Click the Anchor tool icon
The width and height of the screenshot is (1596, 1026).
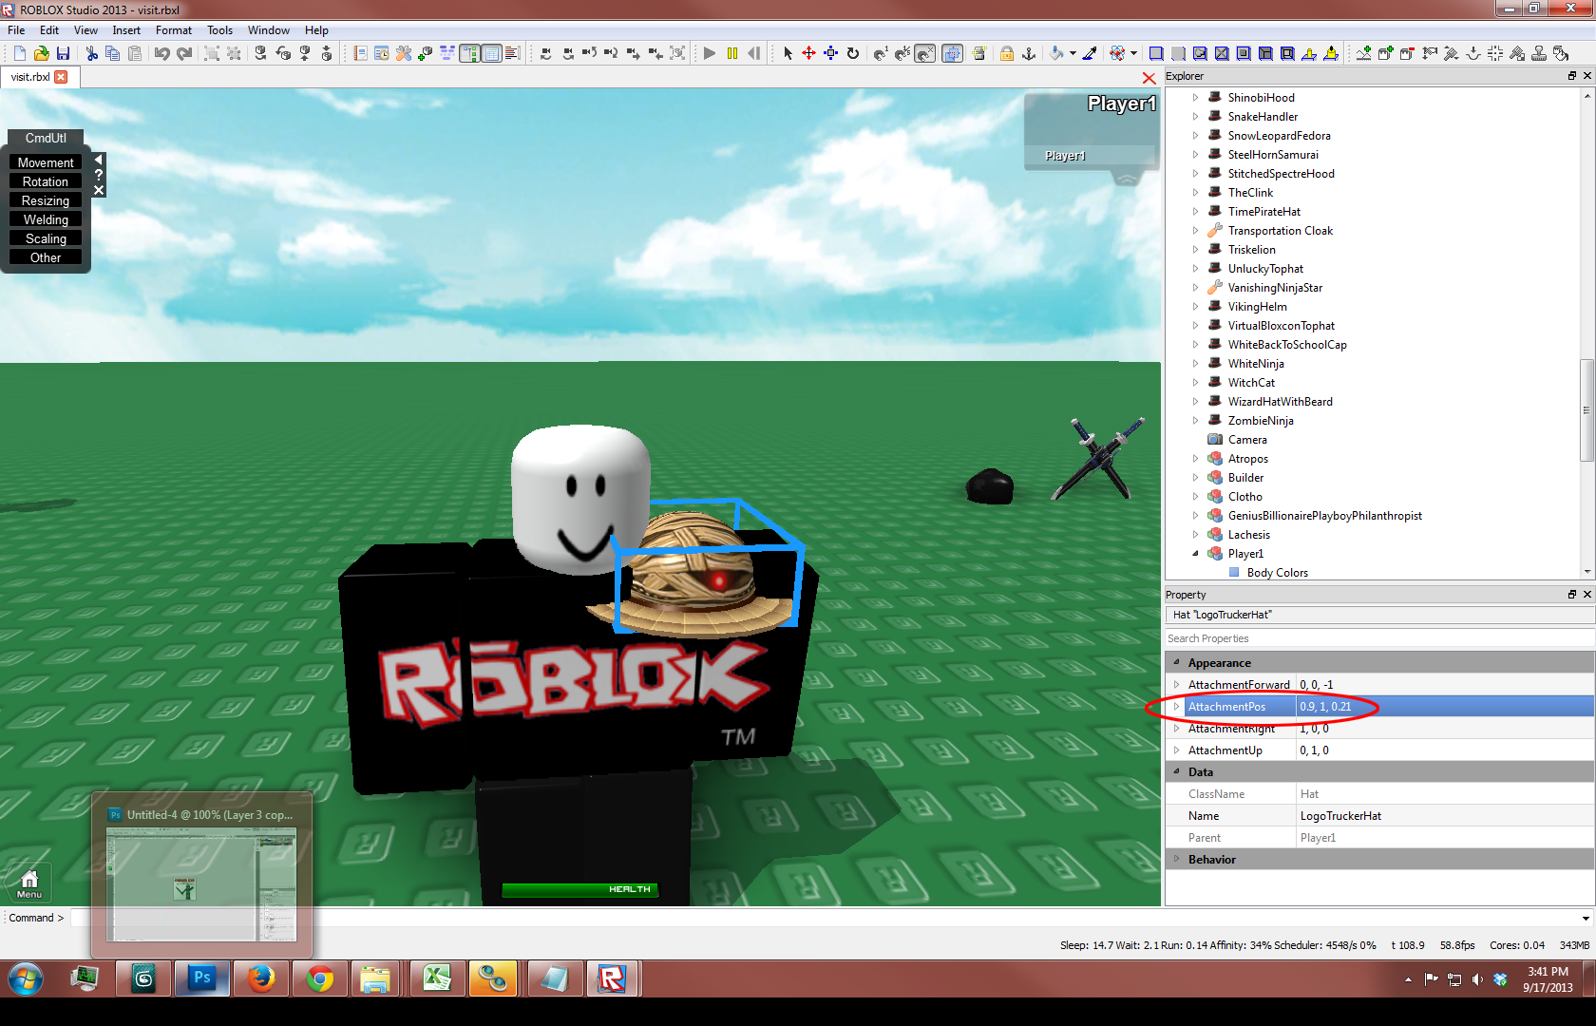pos(1029,53)
